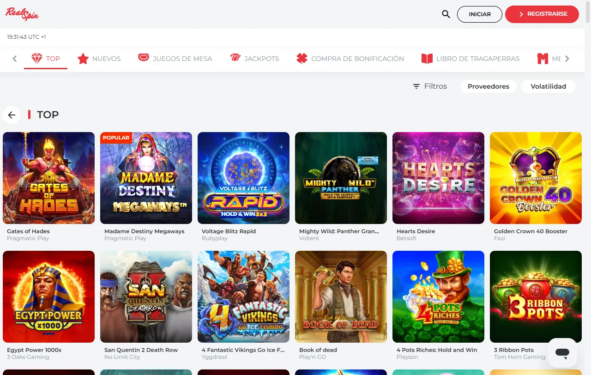
Task: Open Voltage Blitz Rapid thumbnail
Action: tap(243, 178)
